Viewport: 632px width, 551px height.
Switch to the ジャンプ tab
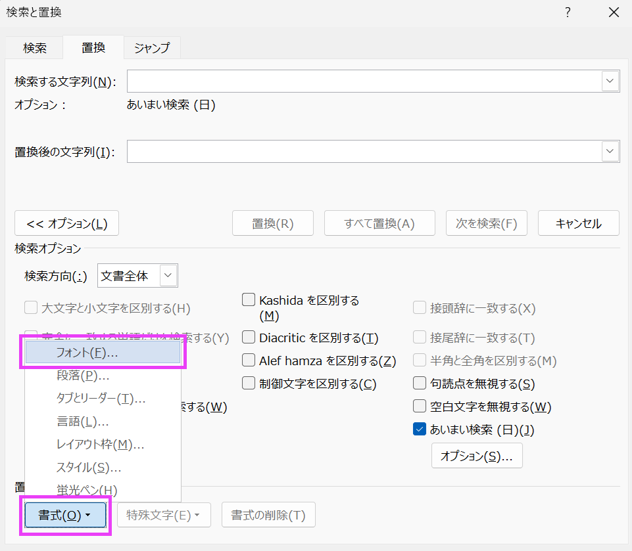point(152,48)
